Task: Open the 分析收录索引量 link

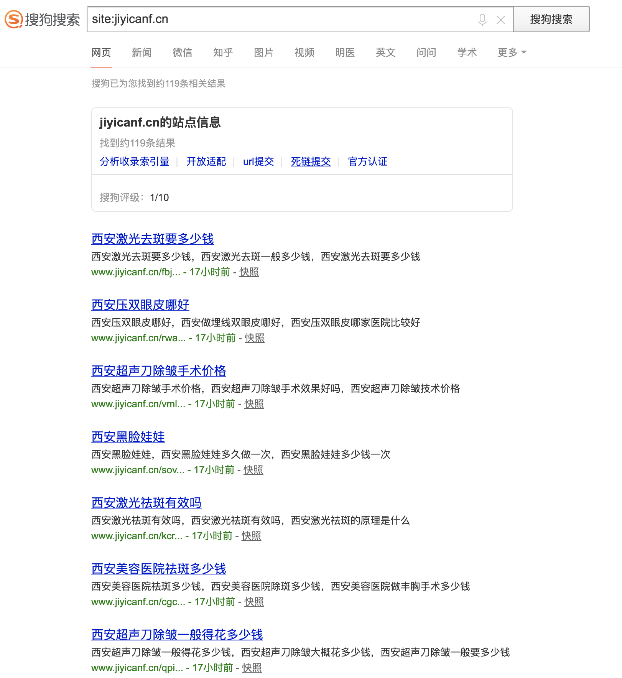Action: click(135, 161)
